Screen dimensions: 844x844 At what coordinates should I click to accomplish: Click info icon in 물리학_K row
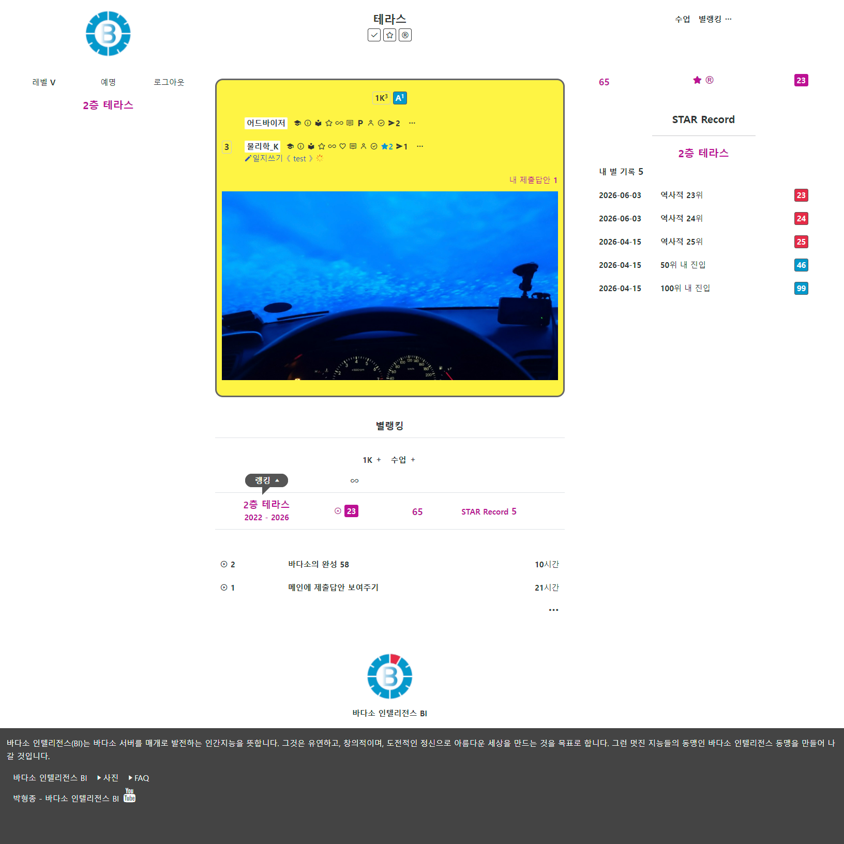point(300,146)
